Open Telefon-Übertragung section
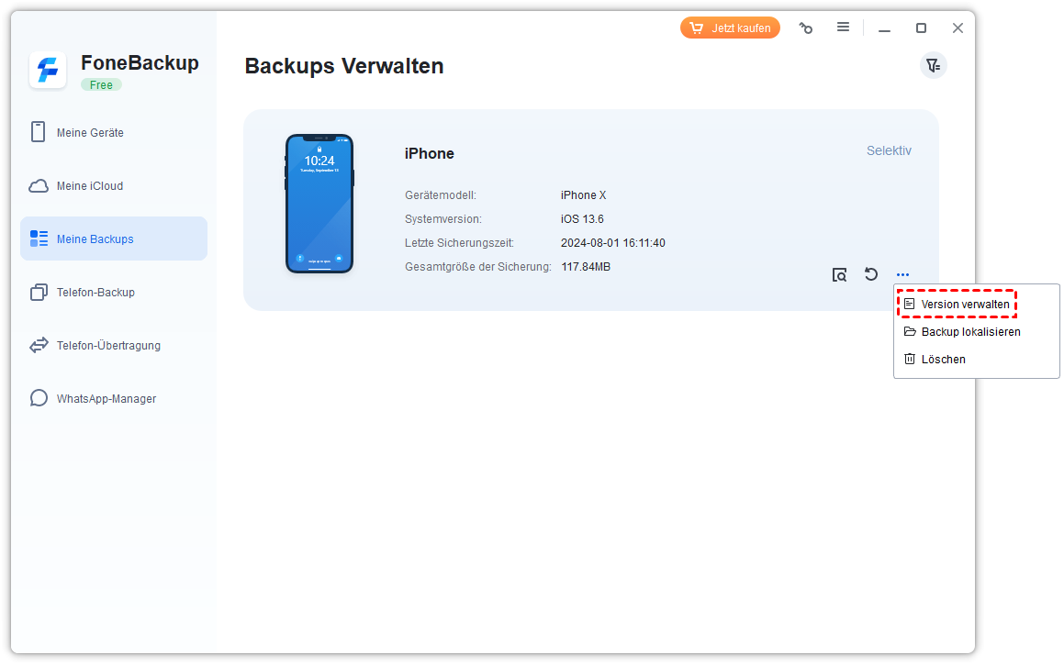This screenshot has width=1064, height=666. [107, 346]
